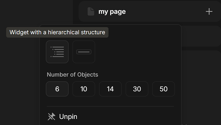
Task: Select the compact link widget layout icon
Action: pyautogui.click(x=84, y=52)
